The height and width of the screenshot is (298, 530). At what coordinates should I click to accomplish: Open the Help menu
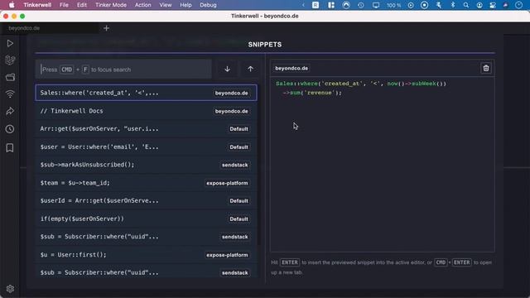click(x=185, y=5)
